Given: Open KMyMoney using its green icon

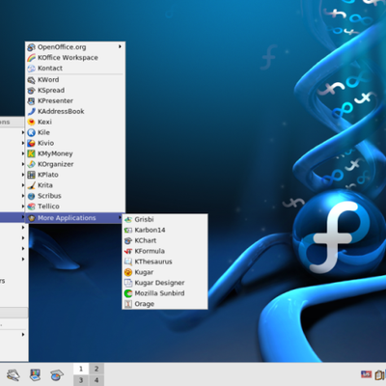Looking at the screenshot, I should tap(31, 154).
